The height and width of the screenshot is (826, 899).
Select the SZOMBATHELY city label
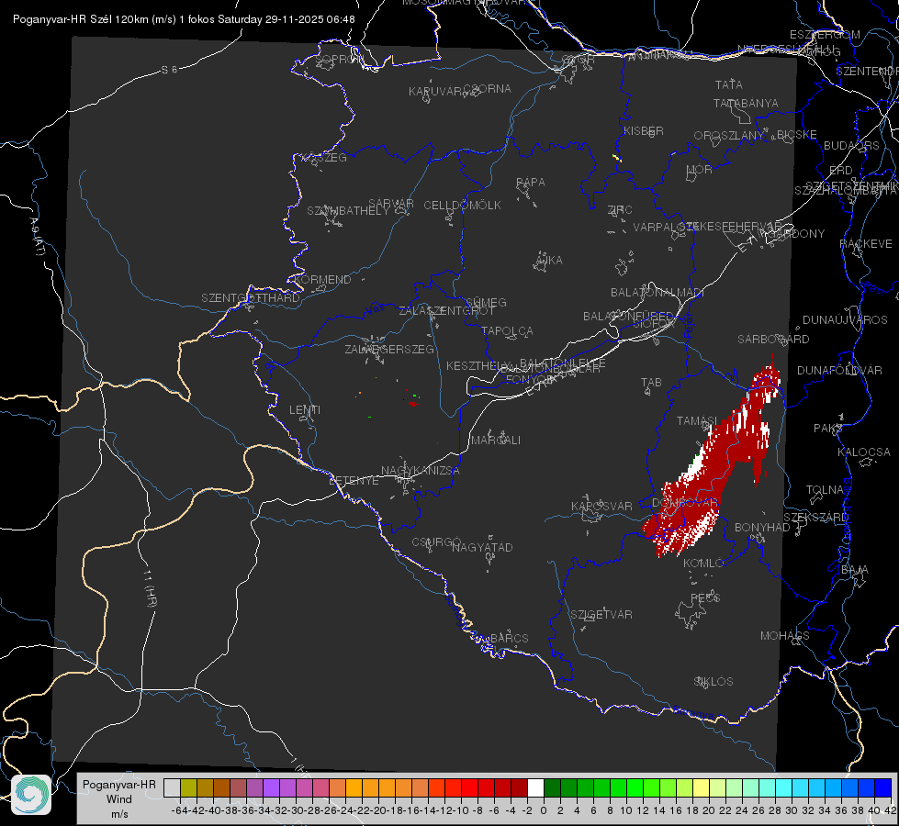(x=348, y=211)
